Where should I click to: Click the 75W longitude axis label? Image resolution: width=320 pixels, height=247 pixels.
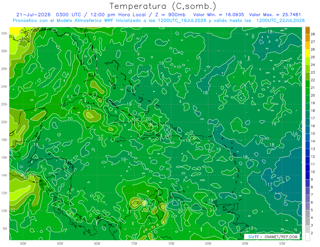134,244
